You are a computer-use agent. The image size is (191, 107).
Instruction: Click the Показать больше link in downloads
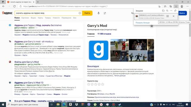143,23
